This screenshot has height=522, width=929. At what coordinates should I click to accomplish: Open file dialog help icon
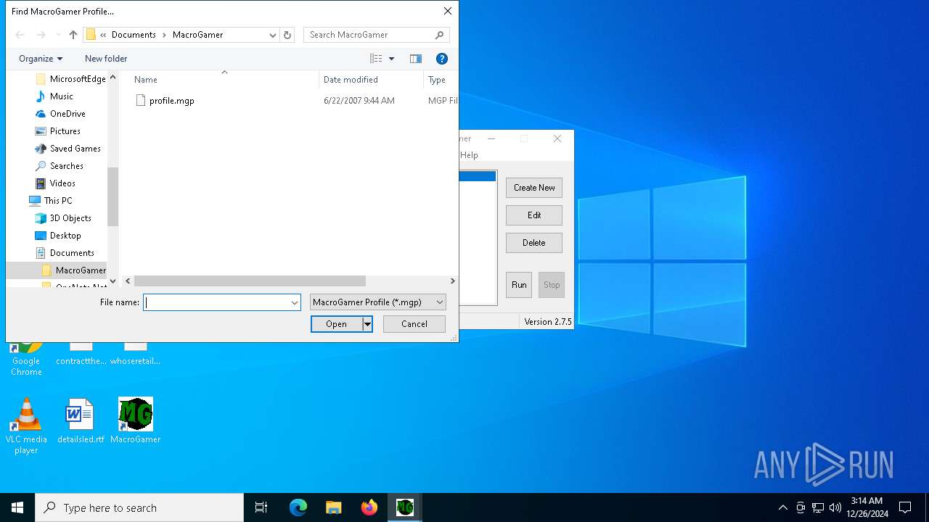tap(441, 59)
